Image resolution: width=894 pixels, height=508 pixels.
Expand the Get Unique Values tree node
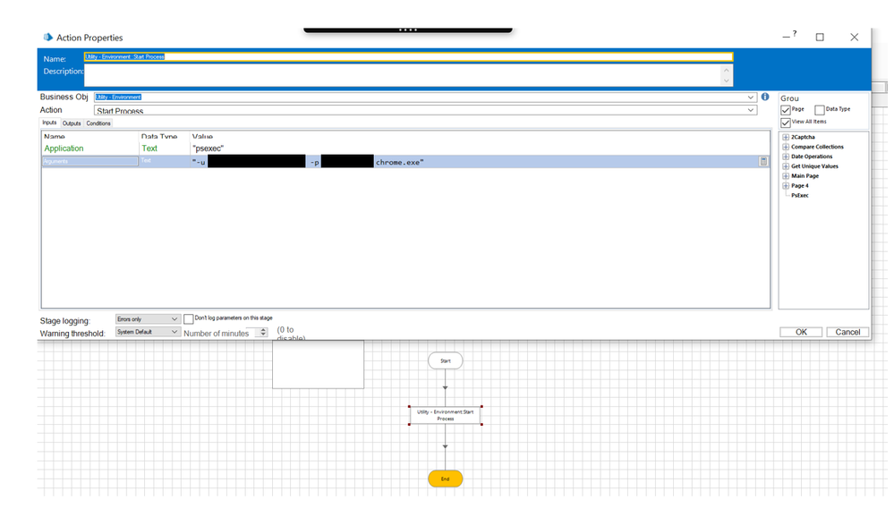(786, 166)
